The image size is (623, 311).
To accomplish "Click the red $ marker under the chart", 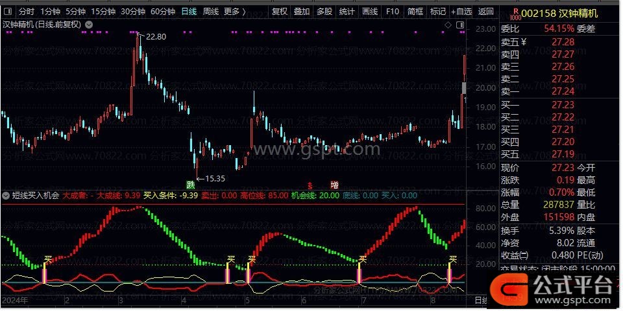I will [x=311, y=185].
